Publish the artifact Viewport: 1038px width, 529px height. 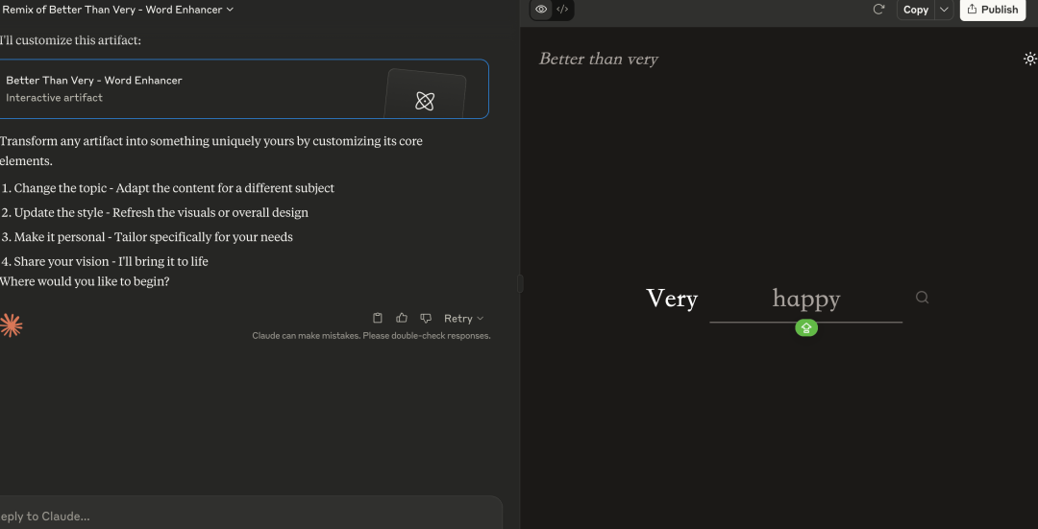(992, 10)
